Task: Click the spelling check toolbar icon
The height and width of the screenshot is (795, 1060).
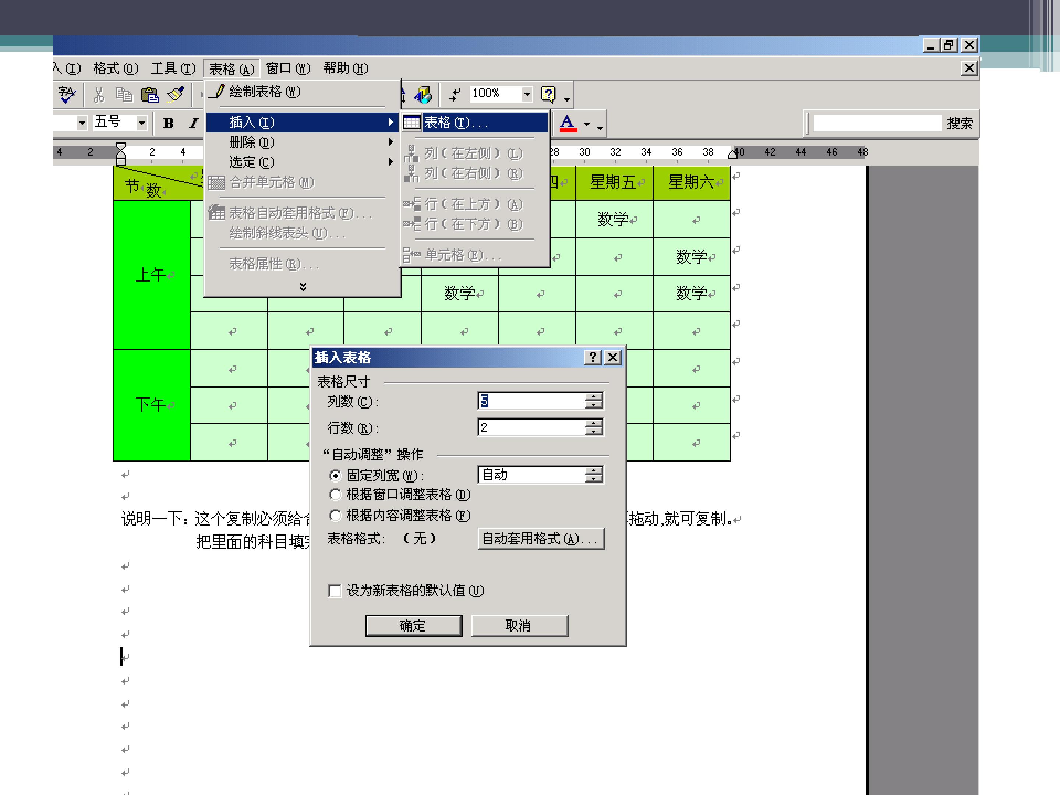Action: (x=66, y=94)
